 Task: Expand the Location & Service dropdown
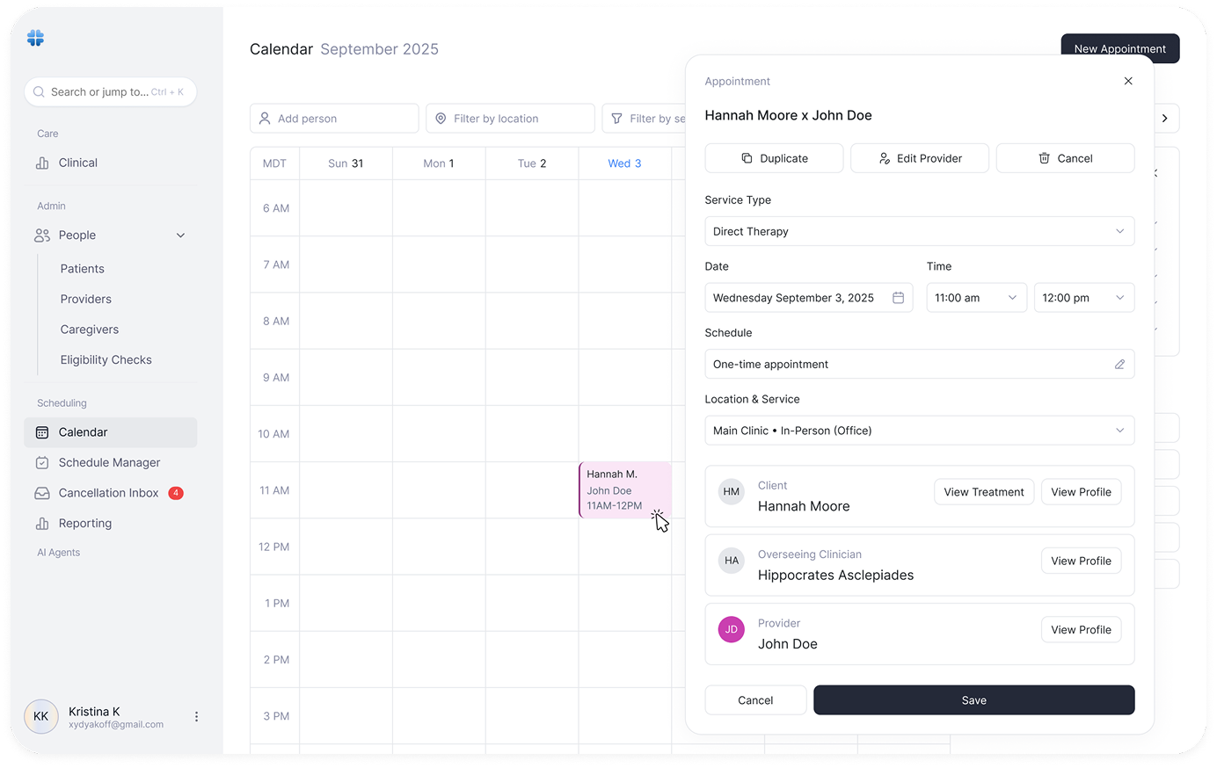[x=919, y=431]
